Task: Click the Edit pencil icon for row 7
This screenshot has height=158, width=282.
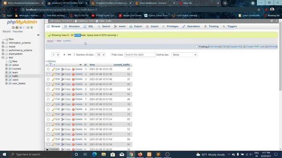Action: coord(53,99)
